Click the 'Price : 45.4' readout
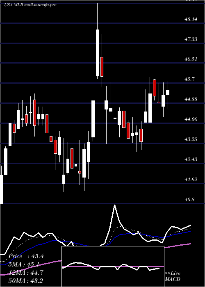Screen dimensions: 205x287 (x=26, y=256)
